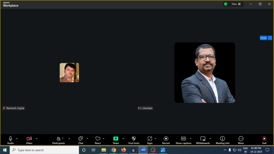Click the blue Mute button
This screenshot has height=154, width=274.
click(x=263, y=38)
